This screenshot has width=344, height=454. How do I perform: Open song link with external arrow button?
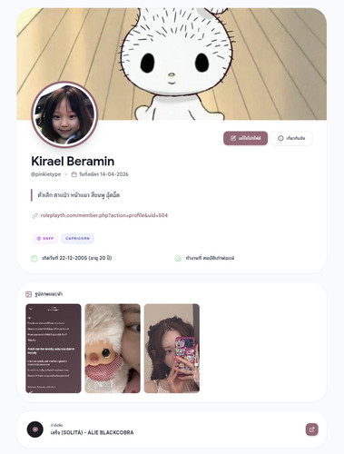tap(311, 429)
